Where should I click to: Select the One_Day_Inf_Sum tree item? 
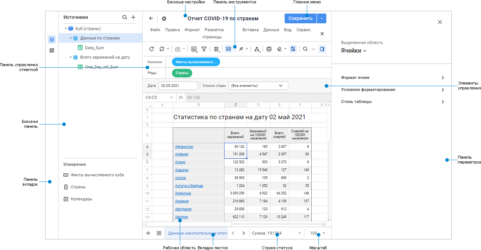point(101,67)
